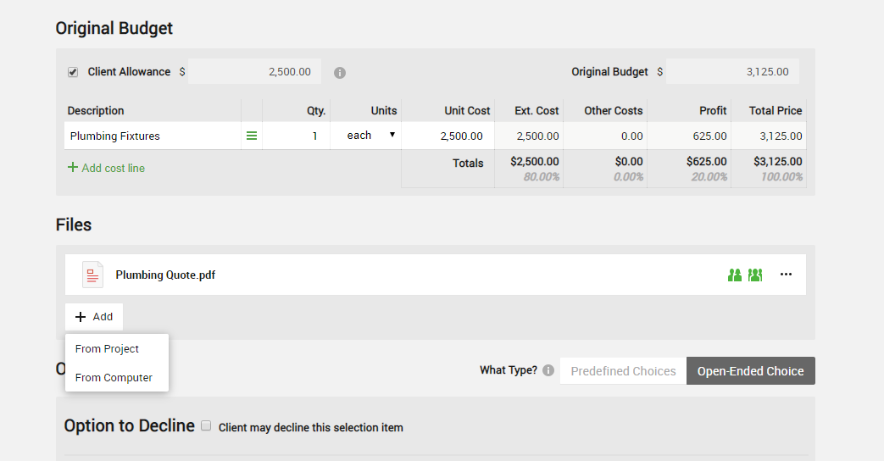Viewport: 884px width, 461px height.
Task: Select the Predefined Choices type
Action: [623, 370]
